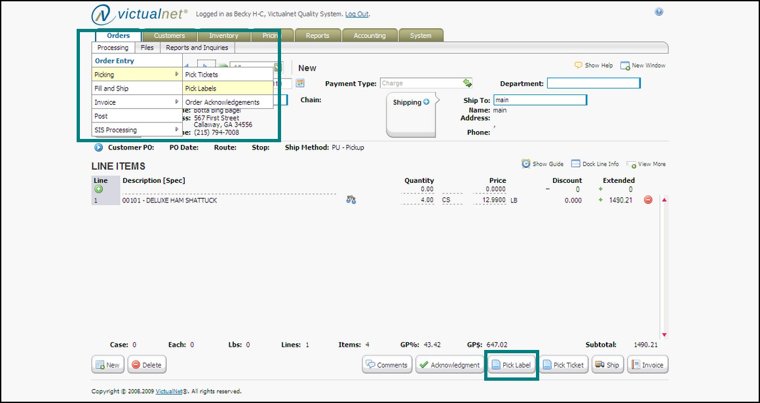Click the green plus beside Extended 1490.21
Image resolution: width=760 pixels, height=403 pixels.
[601, 200]
